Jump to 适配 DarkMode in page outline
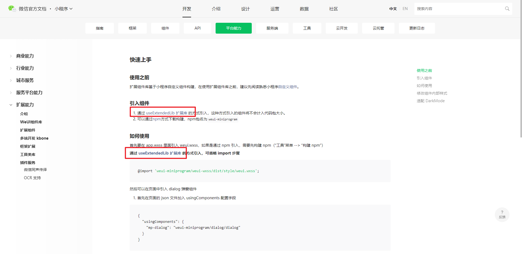 tap(431, 101)
